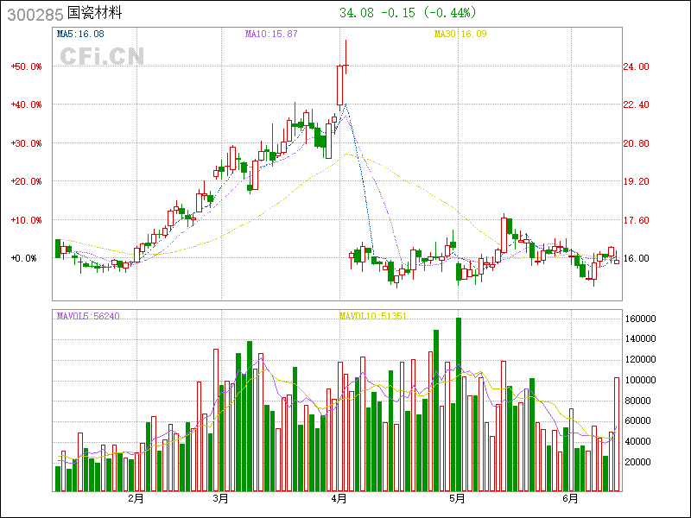Select the MA5:16.08 indicator label
The image size is (691, 518).
(x=80, y=34)
